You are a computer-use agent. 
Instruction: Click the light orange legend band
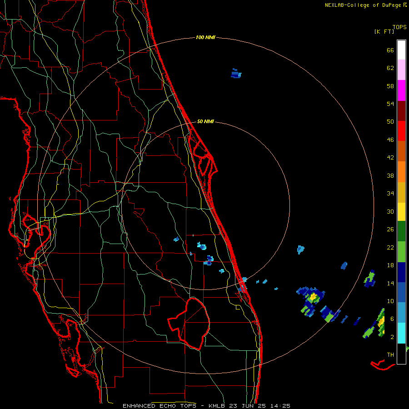click(x=401, y=172)
